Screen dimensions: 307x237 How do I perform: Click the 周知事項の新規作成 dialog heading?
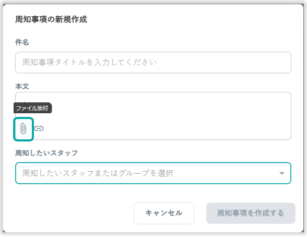coord(51,19)
